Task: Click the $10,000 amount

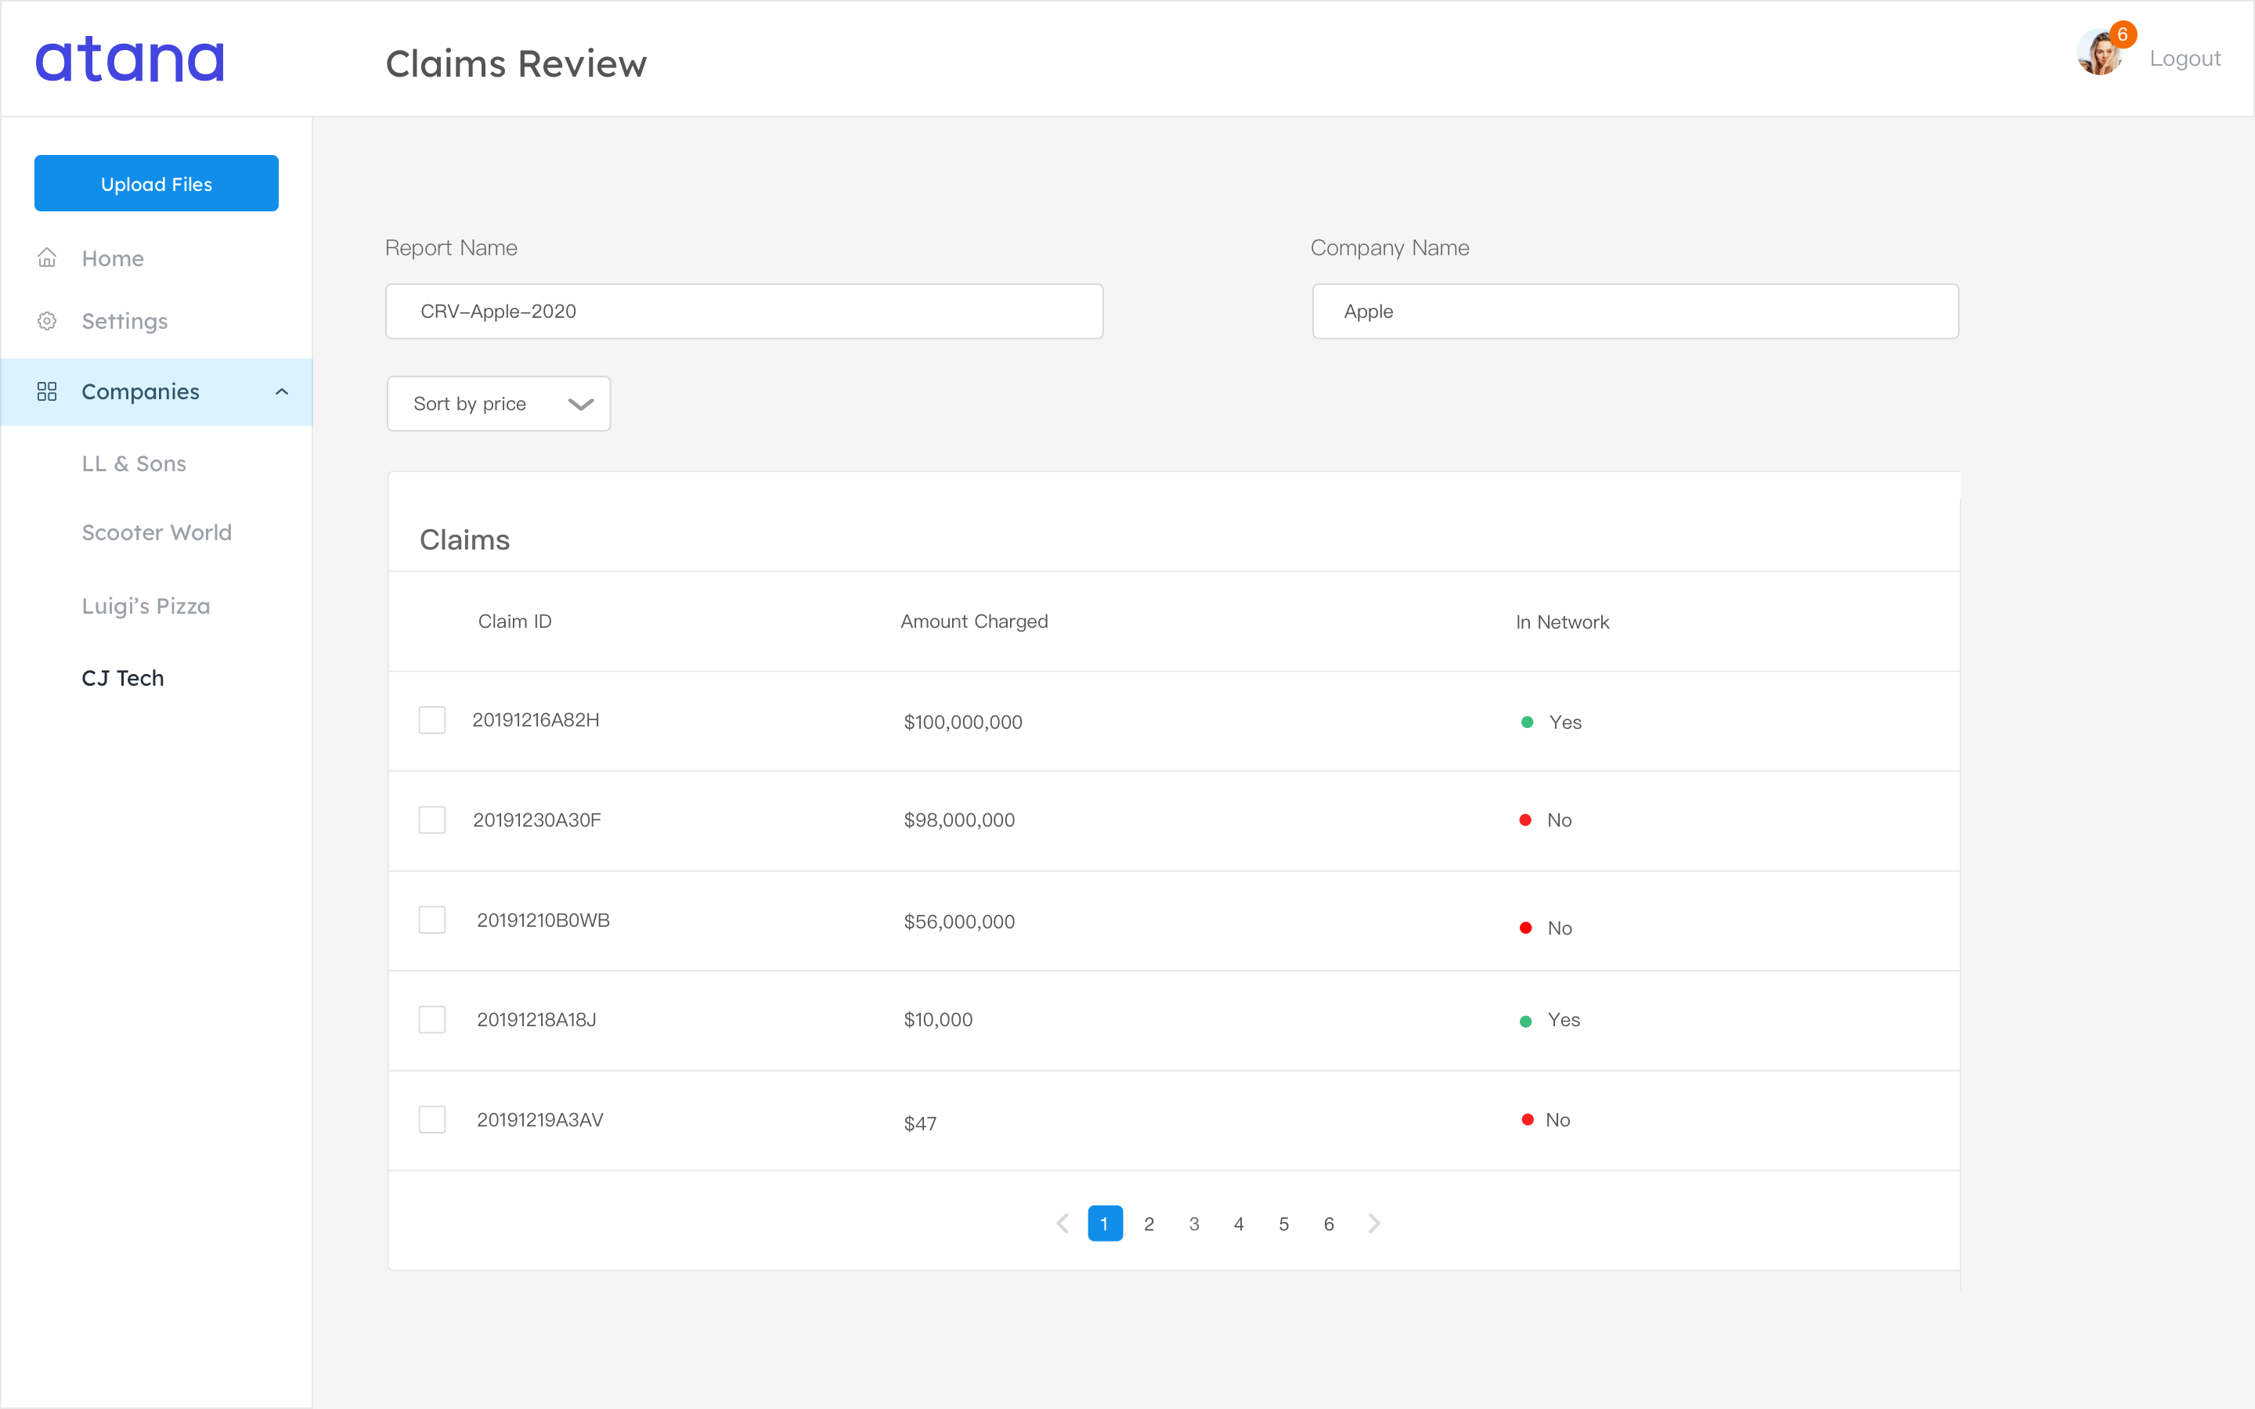Action: click(x=937, y=1019)
